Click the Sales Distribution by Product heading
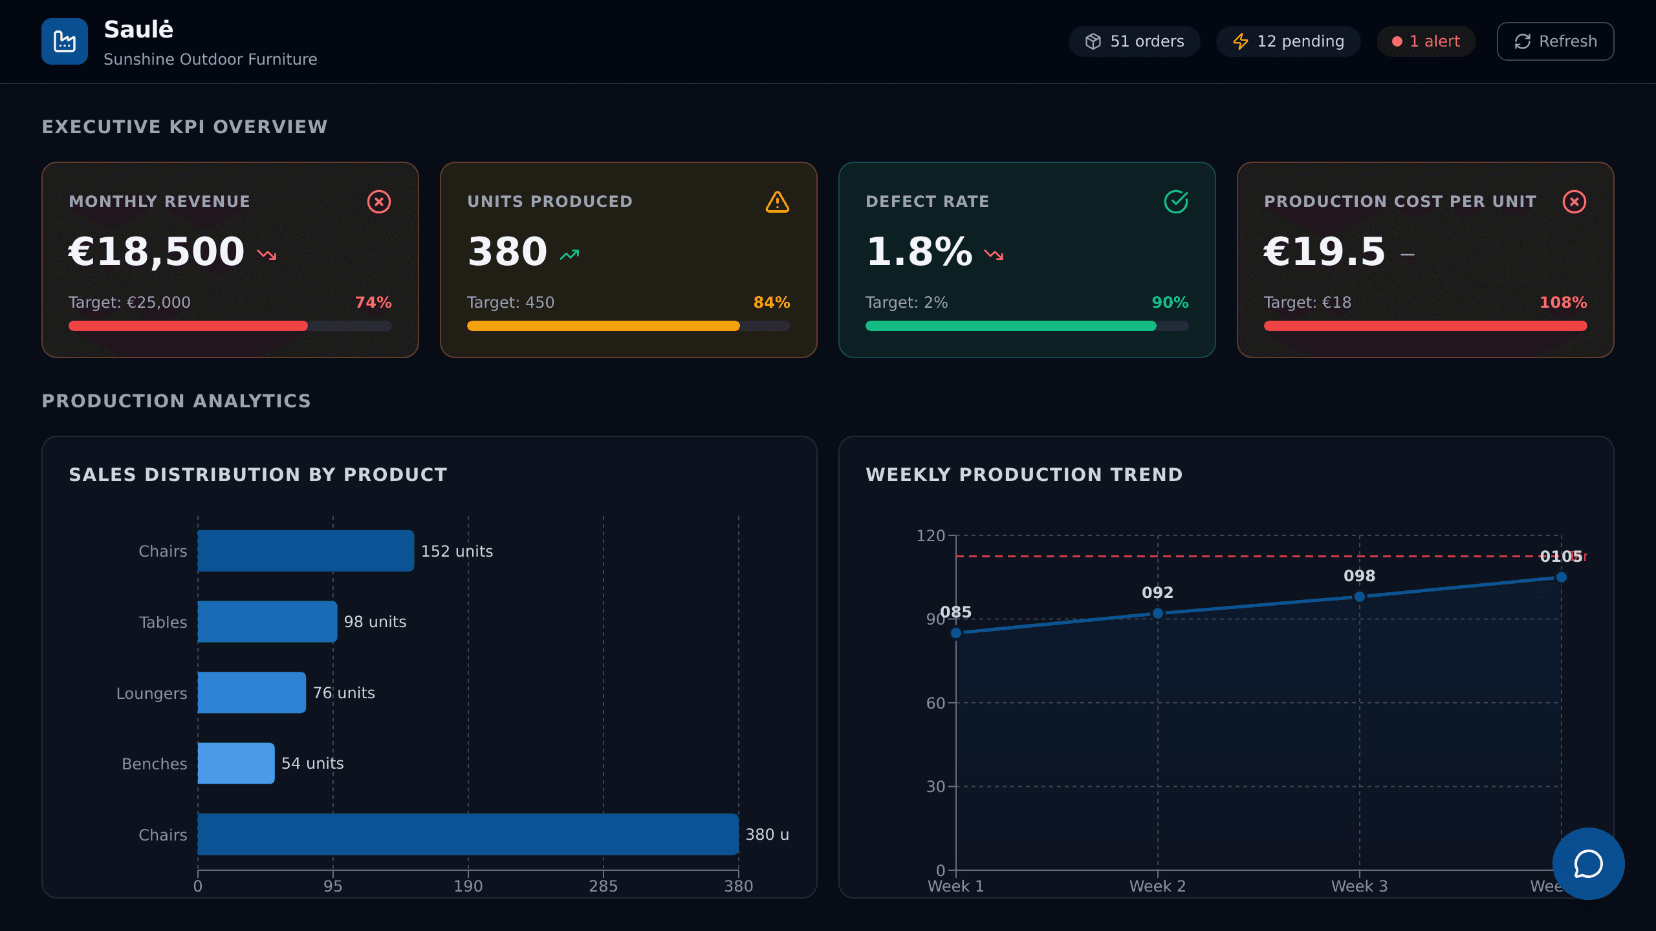The width and height of the screenshot is (1656, 931). pyautogui.click(x=258, y=475)
